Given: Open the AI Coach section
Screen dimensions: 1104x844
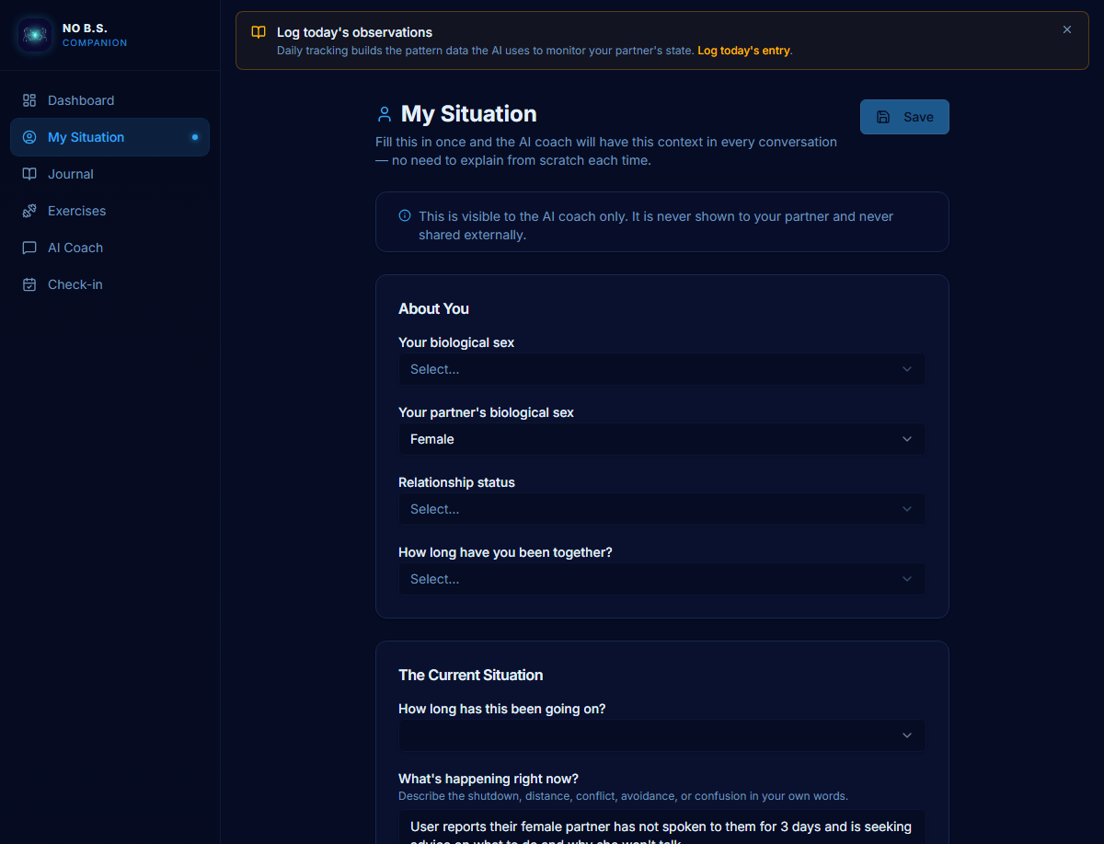Looking at the screenshot, I should point(75,248).
